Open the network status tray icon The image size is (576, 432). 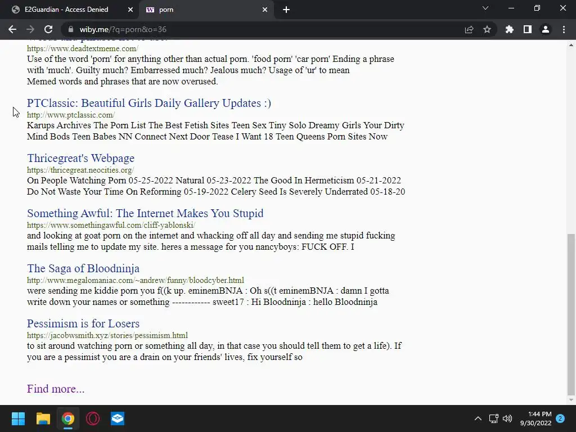[493, 418]
